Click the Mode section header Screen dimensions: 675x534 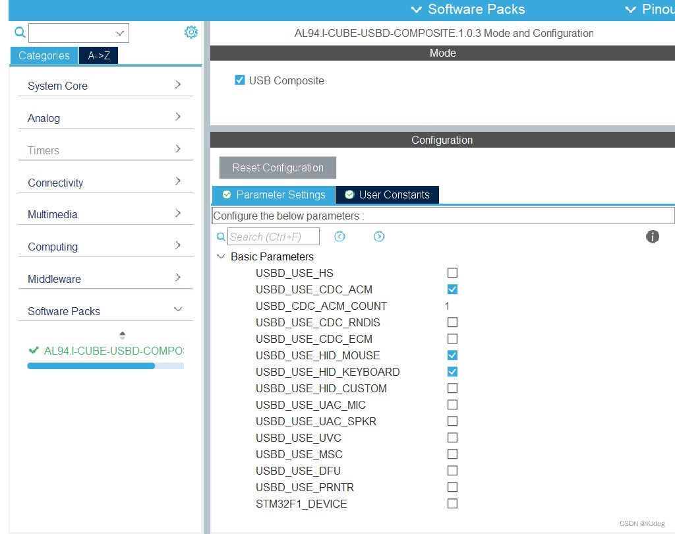(x=442, y=53)
